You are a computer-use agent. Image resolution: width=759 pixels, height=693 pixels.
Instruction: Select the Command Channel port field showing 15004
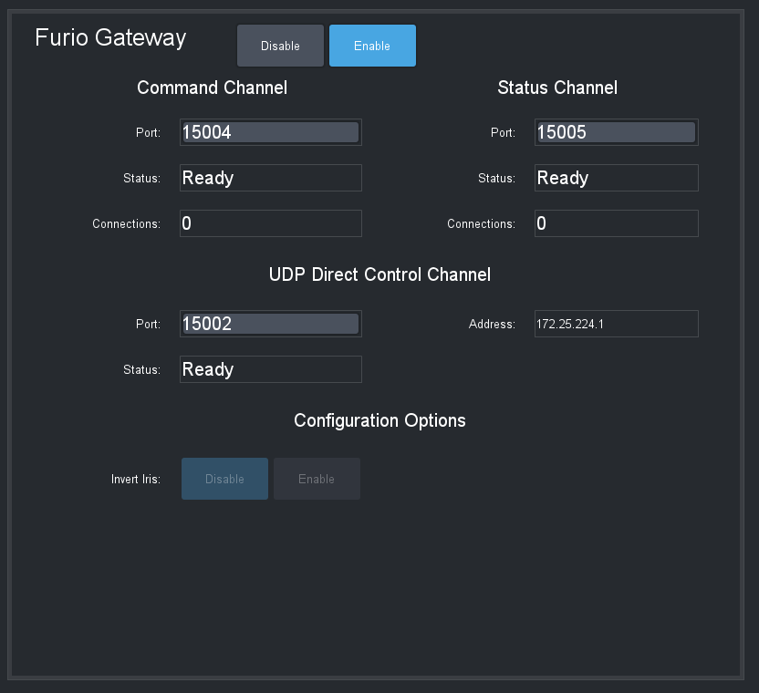(270, 131)
